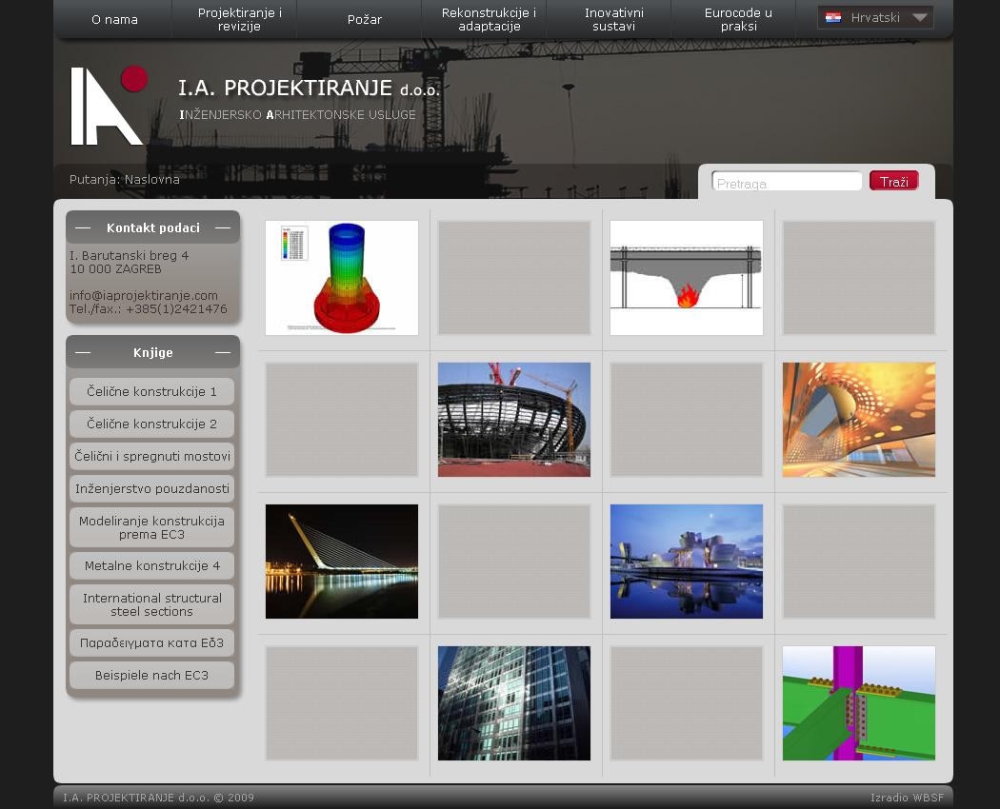Select 'Projektiranje i revizije' menu item
Image resolution: width=1000 pixels, height=809 pixels.
coord(239,20)
